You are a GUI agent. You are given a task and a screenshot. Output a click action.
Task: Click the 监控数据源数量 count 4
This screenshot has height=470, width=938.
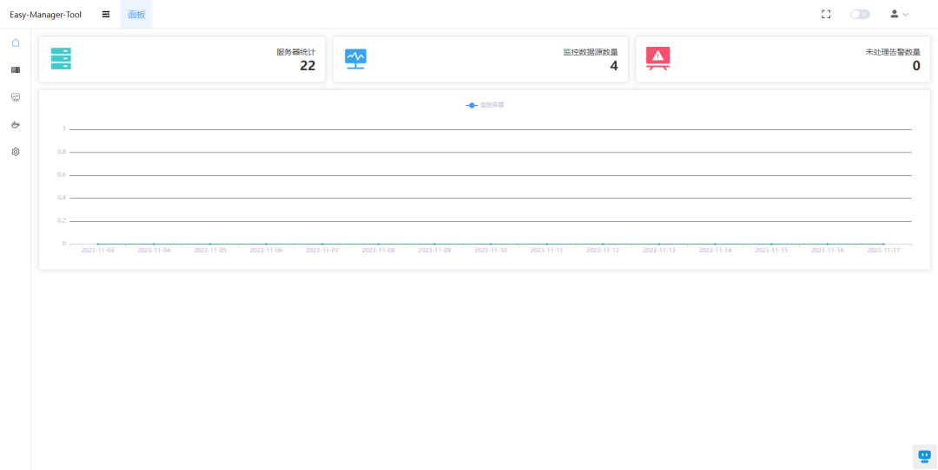[x=613, y=66]
